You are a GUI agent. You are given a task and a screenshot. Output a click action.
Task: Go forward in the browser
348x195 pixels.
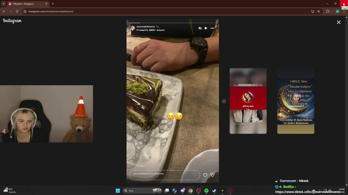coord(11,11)
